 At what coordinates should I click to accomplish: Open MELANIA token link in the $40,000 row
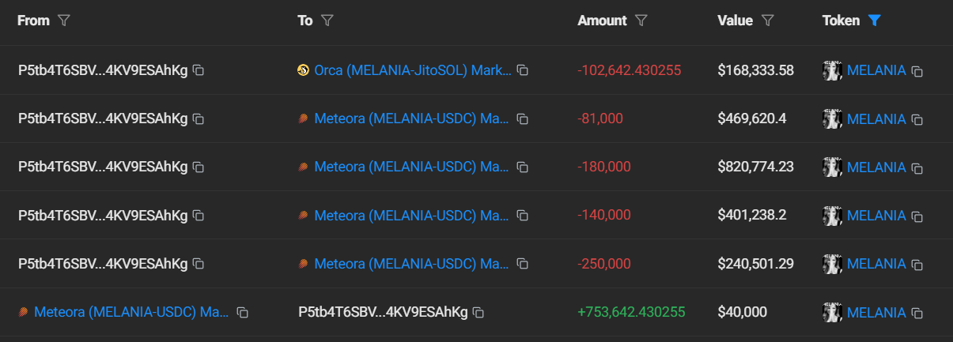(875, 312)
